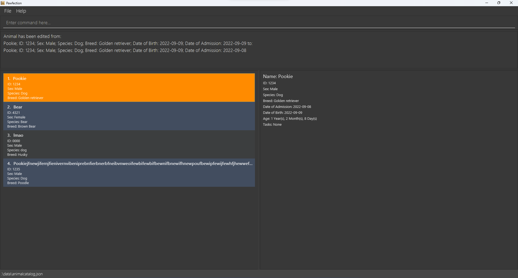Click 'Species: dog' in the lmao card
Screen dimensions: 518x278
(17, 150)
